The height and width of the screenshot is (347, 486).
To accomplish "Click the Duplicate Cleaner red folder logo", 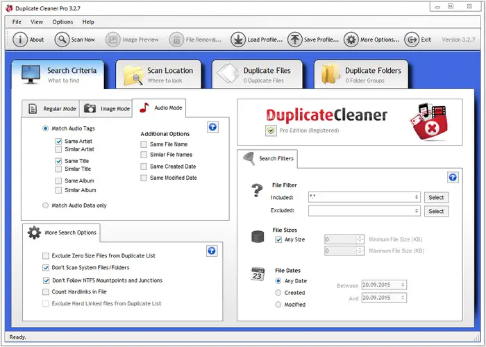I will click(429, 121).
